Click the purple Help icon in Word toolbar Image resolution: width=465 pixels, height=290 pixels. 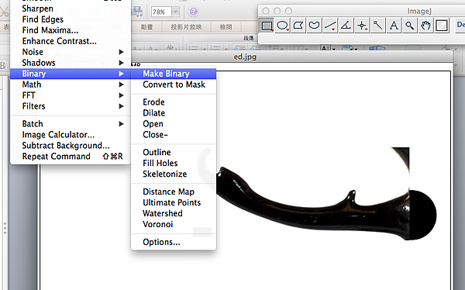click(x=193, y=12)
